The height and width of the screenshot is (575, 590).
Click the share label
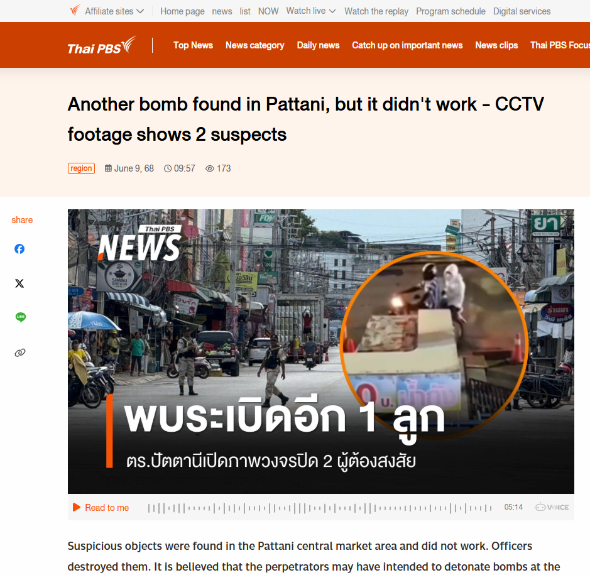[22, 220]
